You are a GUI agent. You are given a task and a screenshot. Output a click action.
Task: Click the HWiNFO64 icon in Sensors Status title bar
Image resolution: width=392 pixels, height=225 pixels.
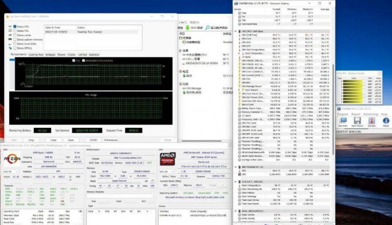tap(236, 3)
